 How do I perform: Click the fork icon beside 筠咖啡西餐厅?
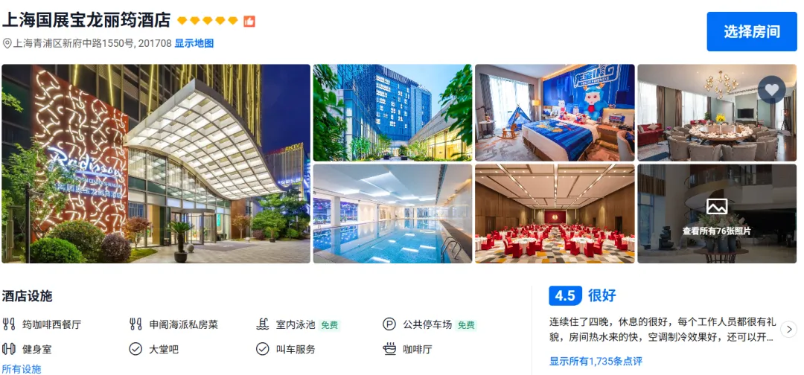tap(9, 324)
